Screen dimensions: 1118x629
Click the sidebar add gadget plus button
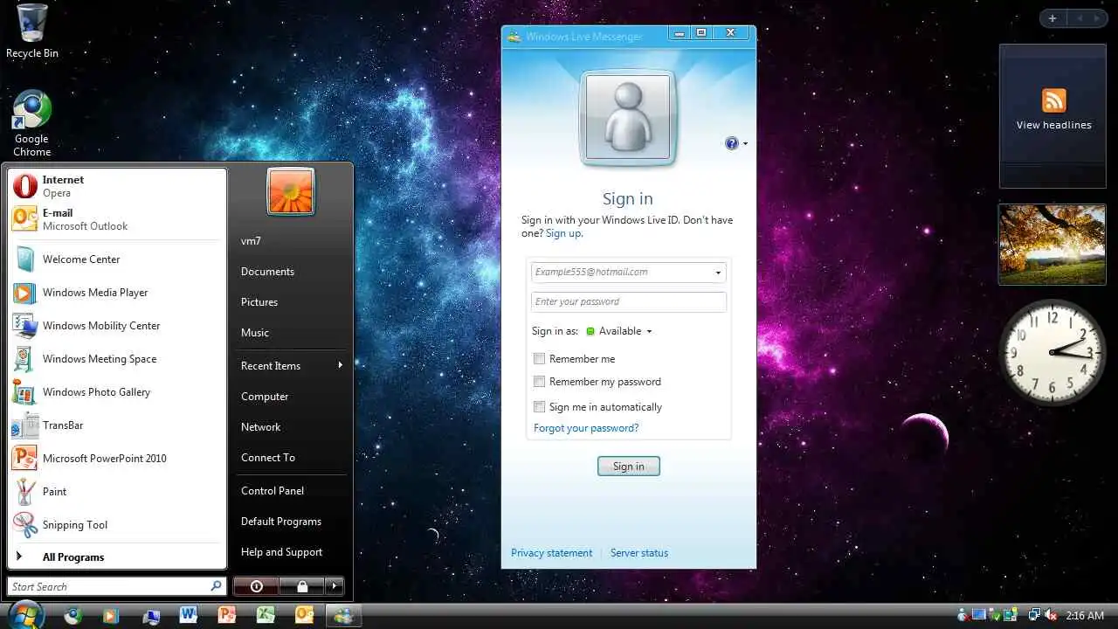[1052, 18]
